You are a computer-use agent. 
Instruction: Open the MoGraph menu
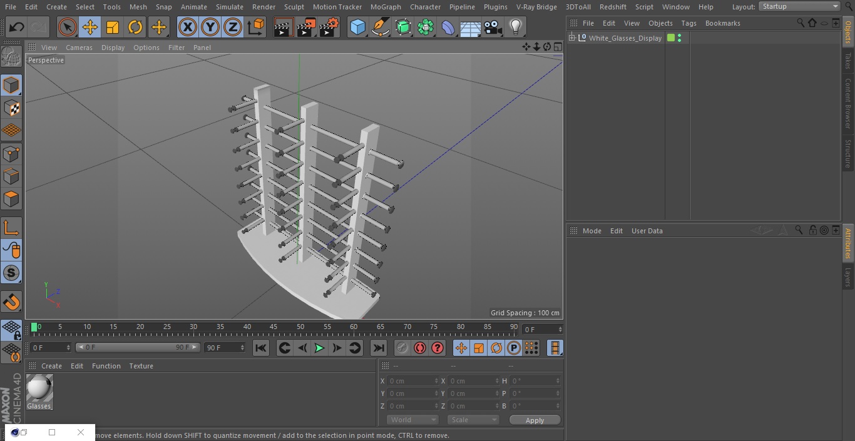(x=386, y=7)
